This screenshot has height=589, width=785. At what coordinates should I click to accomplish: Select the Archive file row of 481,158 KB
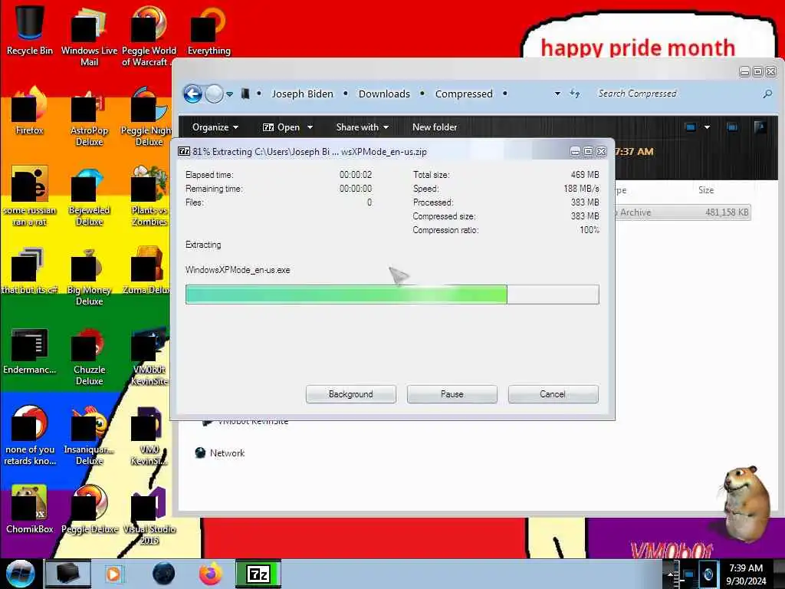[x=683, y=212]
